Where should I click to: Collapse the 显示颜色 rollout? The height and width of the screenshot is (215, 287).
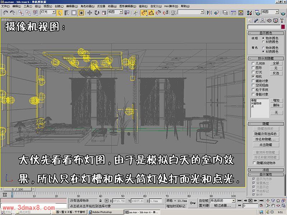point(266,33)
